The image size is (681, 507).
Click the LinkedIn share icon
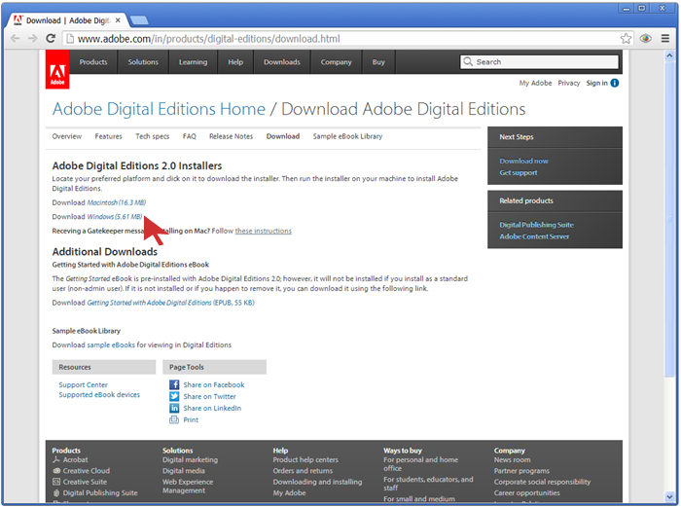tap(174, 409)
